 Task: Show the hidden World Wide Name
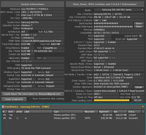click(x=139, y=27)
